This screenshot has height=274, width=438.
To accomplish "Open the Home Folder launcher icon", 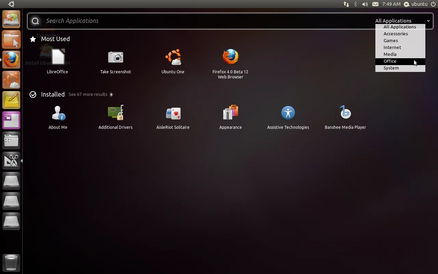I will tap(11, 39).
